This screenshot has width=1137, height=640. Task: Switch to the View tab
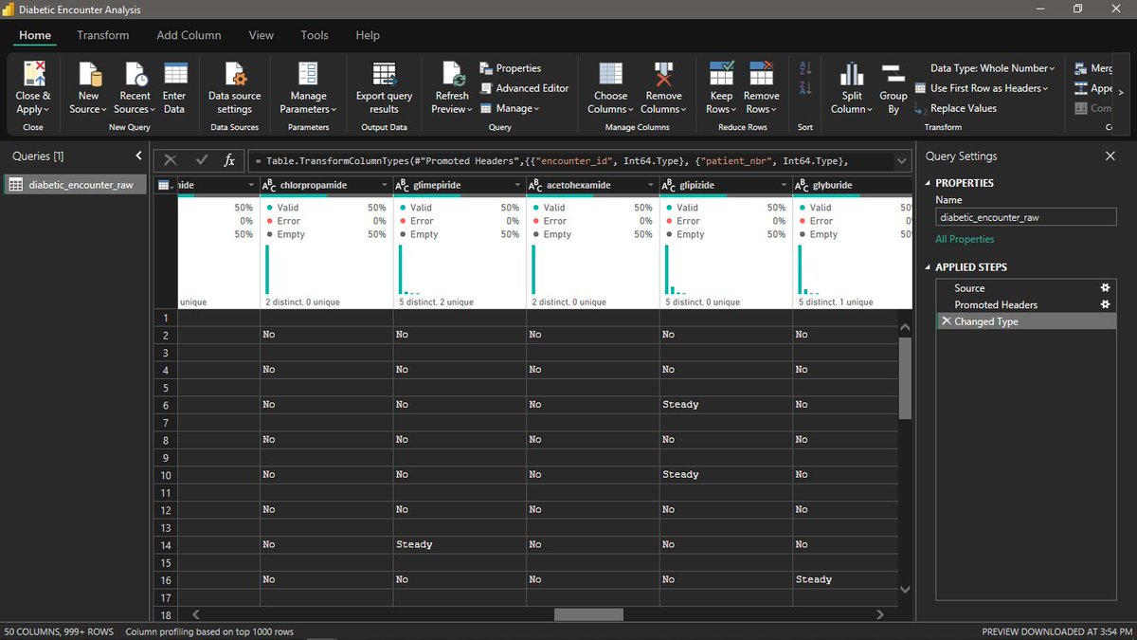click(x=262, y=35)
